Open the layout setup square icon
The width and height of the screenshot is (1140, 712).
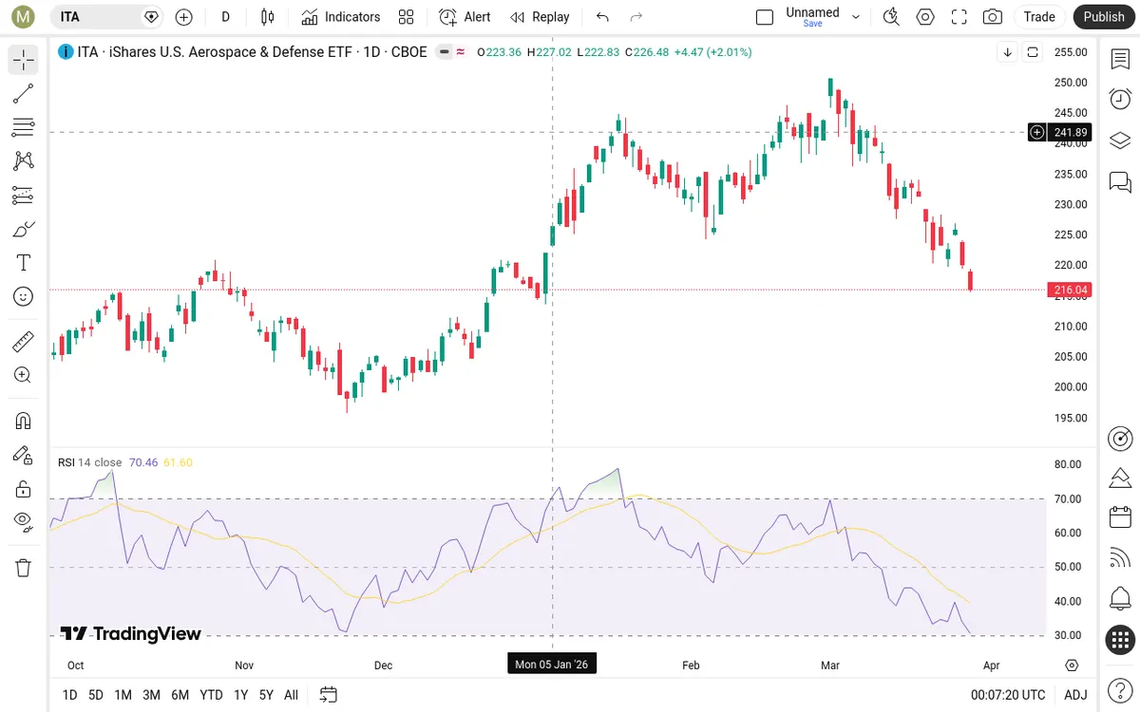coord(765,17)
